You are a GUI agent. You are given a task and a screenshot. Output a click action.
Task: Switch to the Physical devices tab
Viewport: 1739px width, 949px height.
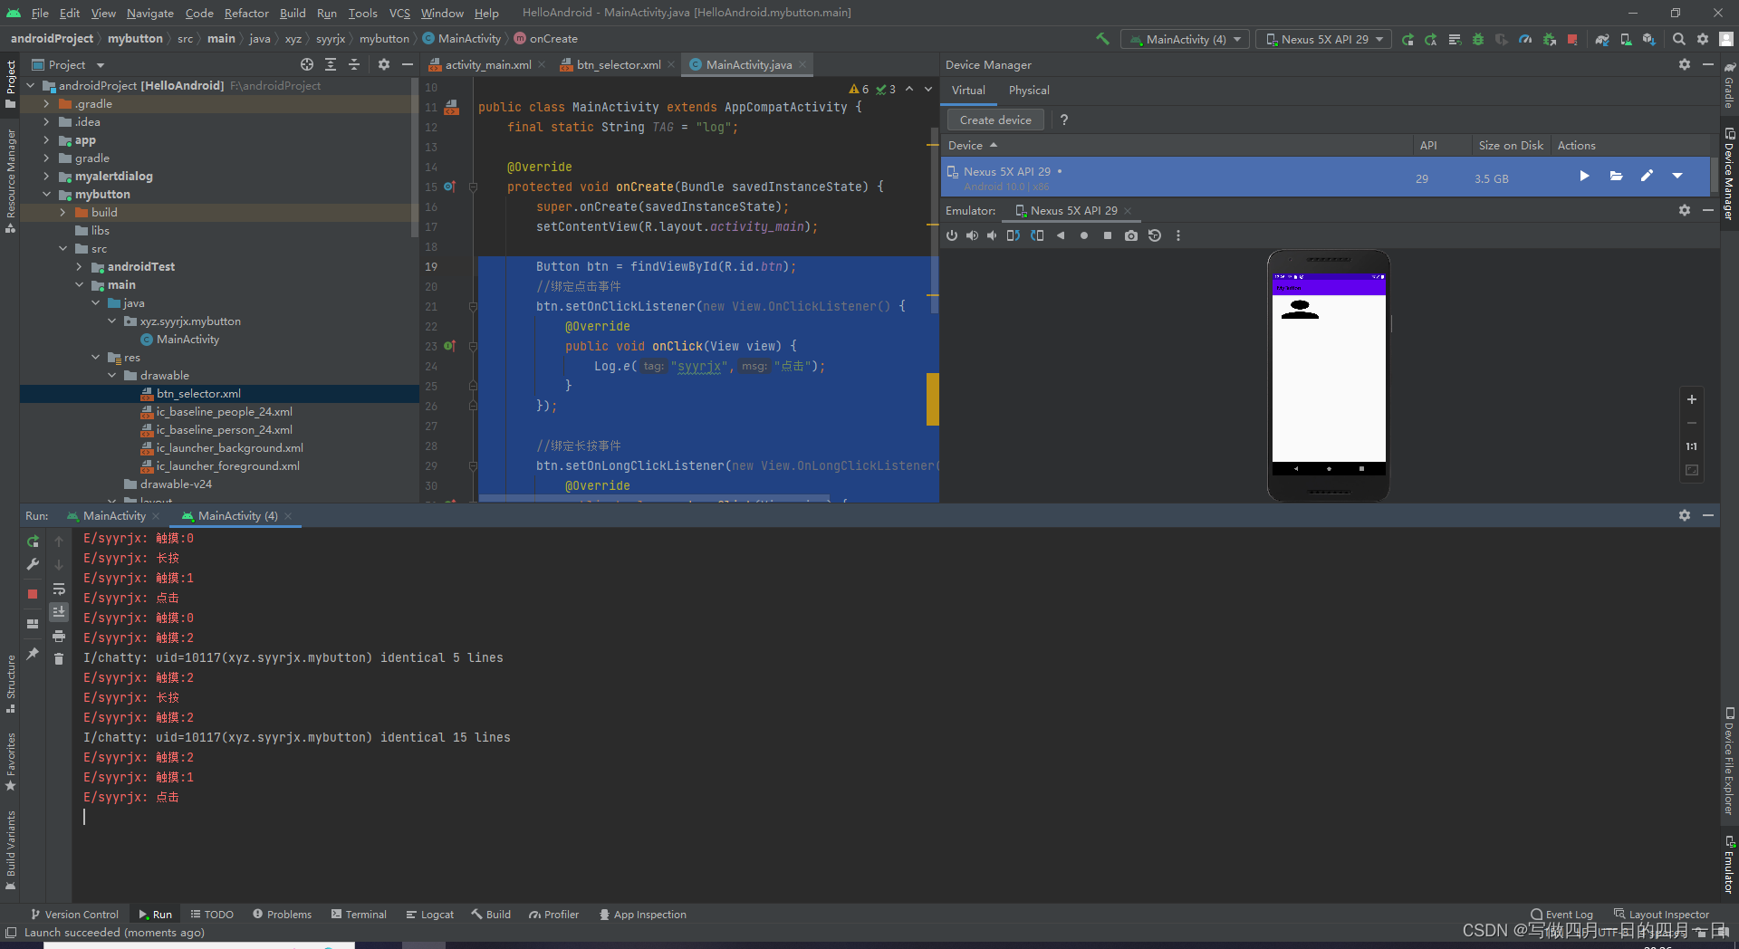(1029, 91)
